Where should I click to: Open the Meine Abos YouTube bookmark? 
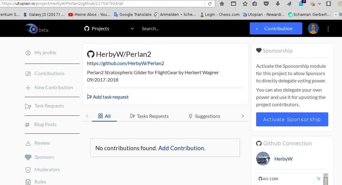pos(89,15)
